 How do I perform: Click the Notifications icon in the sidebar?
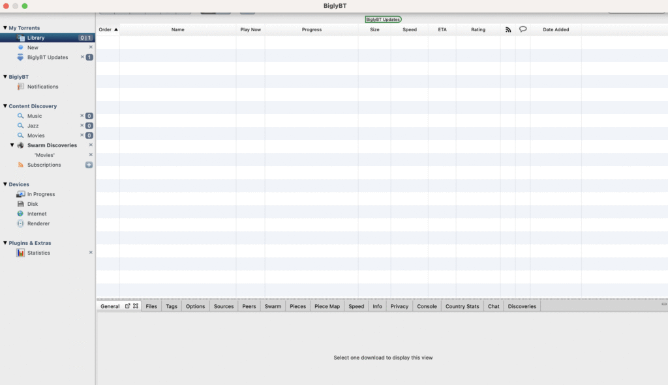pyautogui.click(x=21, y=87)
